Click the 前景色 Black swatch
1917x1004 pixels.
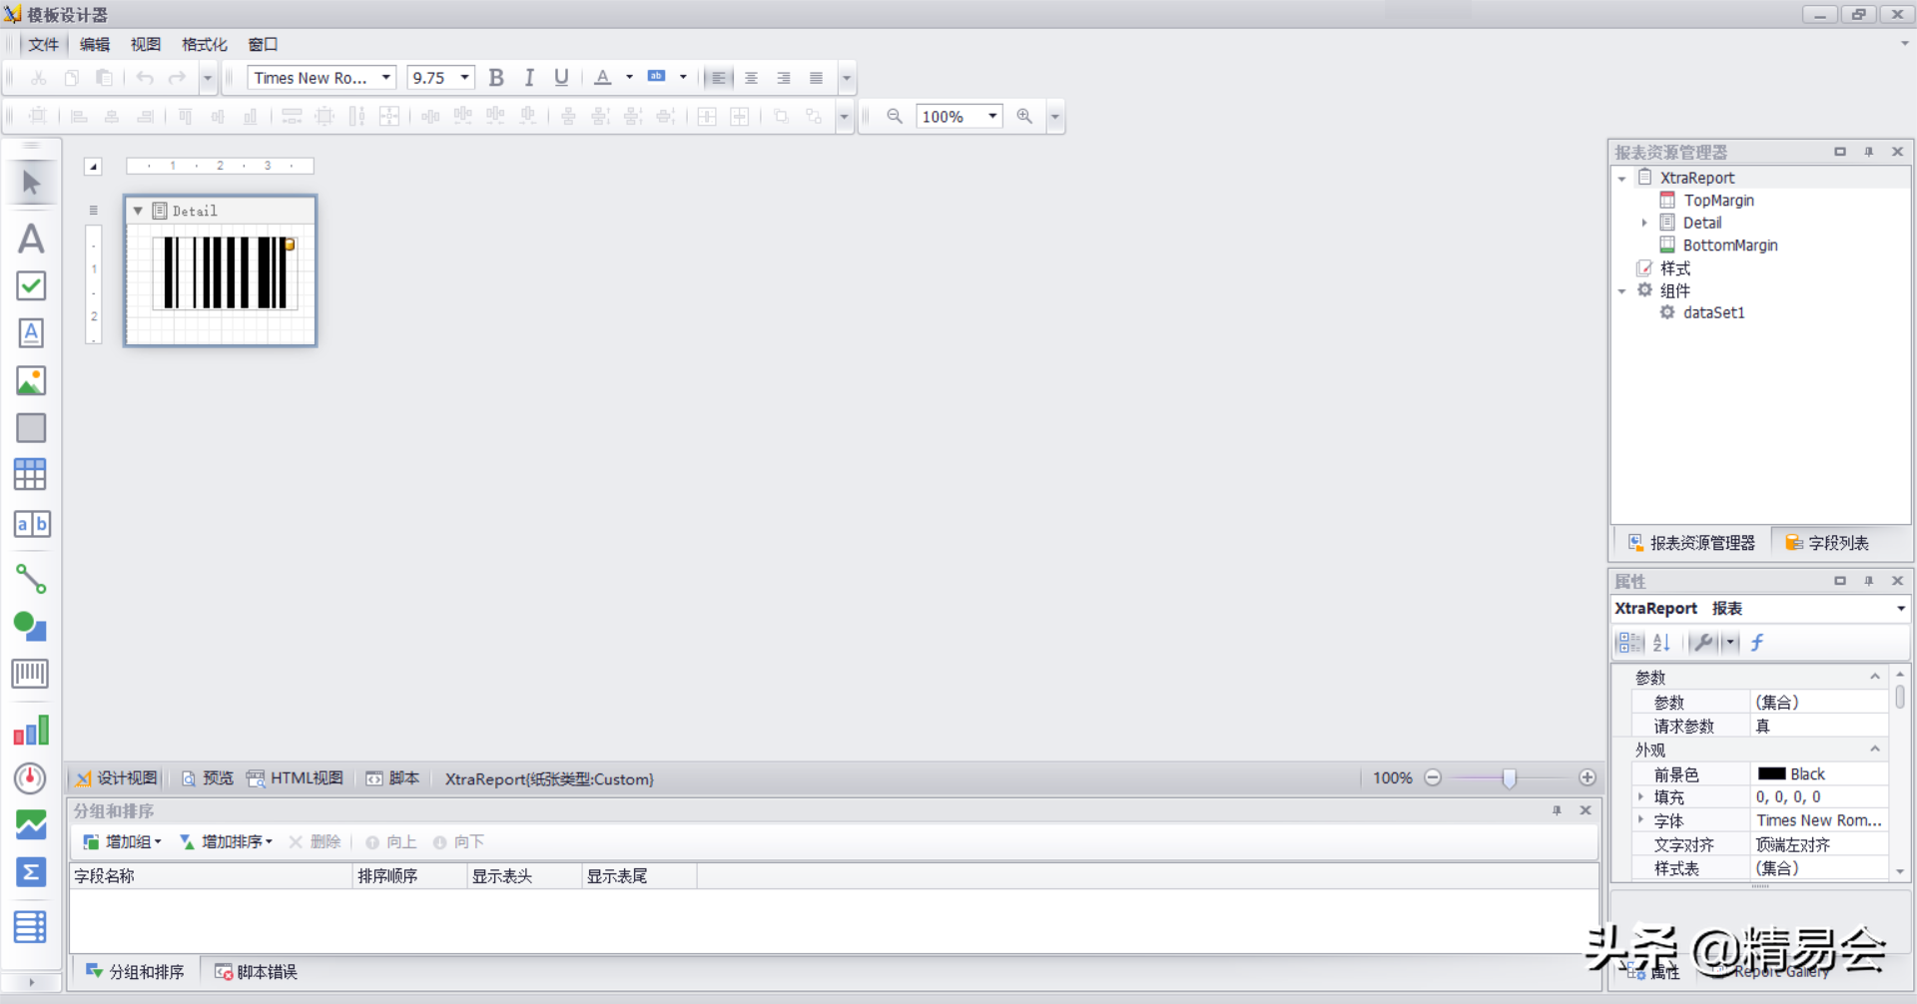coord(1772,774)
